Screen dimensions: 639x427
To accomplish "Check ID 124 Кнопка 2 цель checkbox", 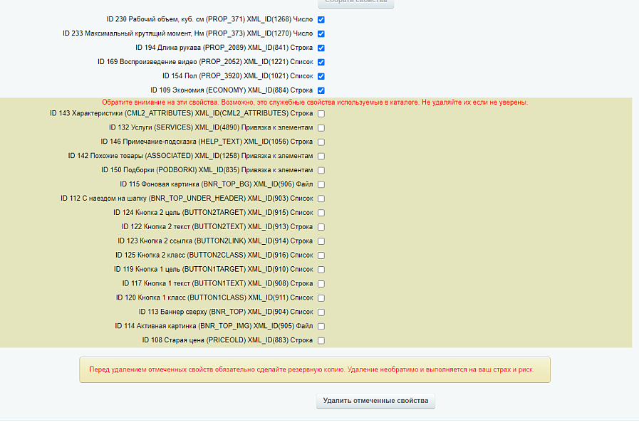I will 321,213.
